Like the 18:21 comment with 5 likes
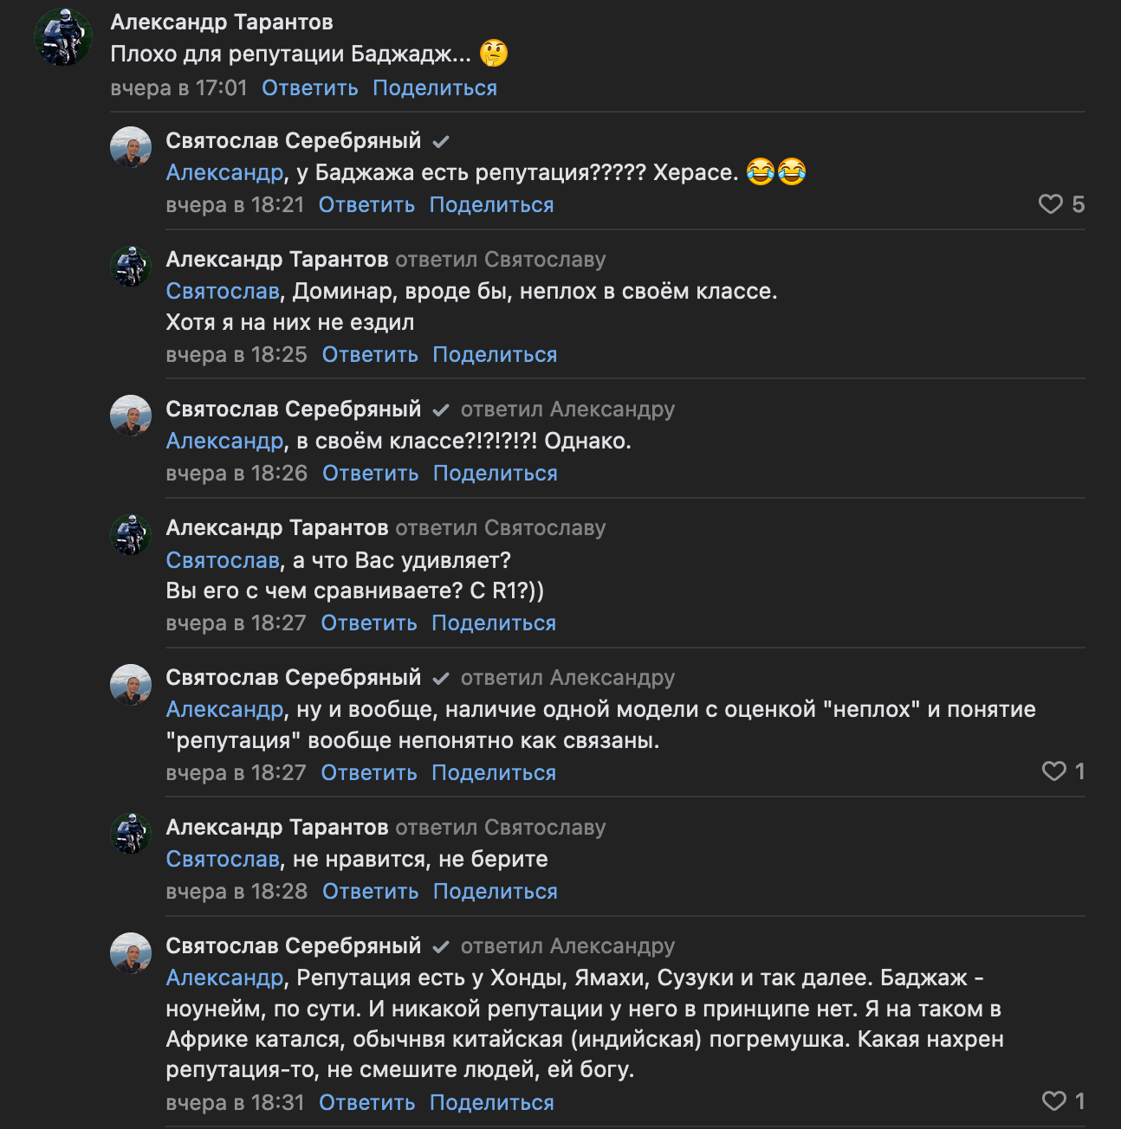 pyautogui.click(x=1051, y=204)
